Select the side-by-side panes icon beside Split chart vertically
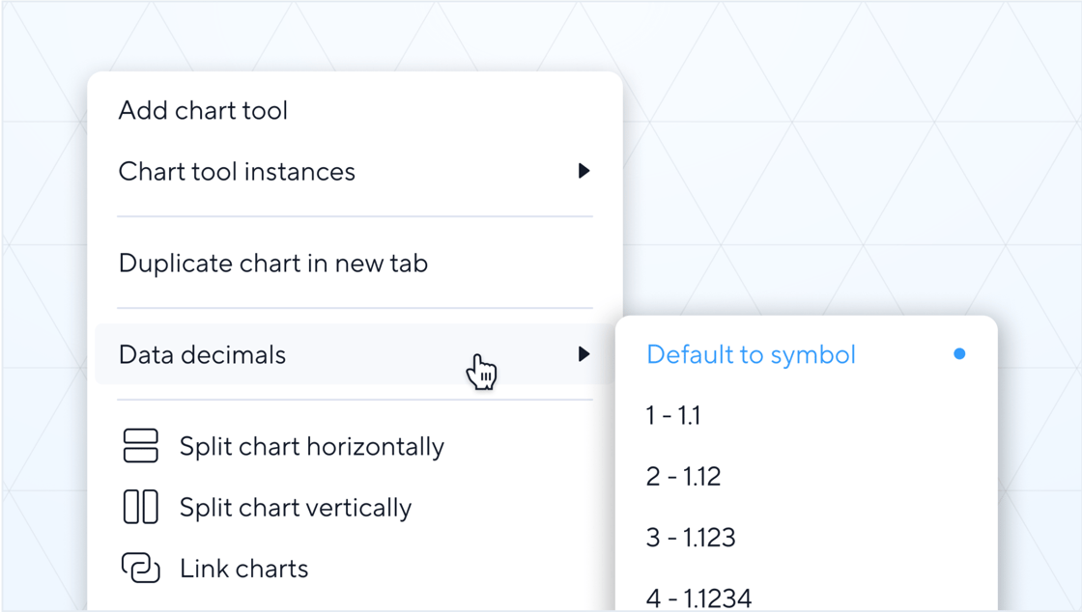This screenshot has width=1082, height=612. 141,507
